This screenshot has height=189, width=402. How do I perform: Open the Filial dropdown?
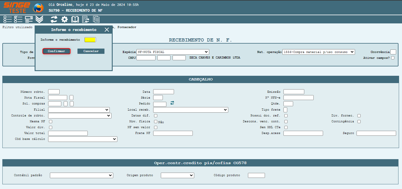pos(79,110)
